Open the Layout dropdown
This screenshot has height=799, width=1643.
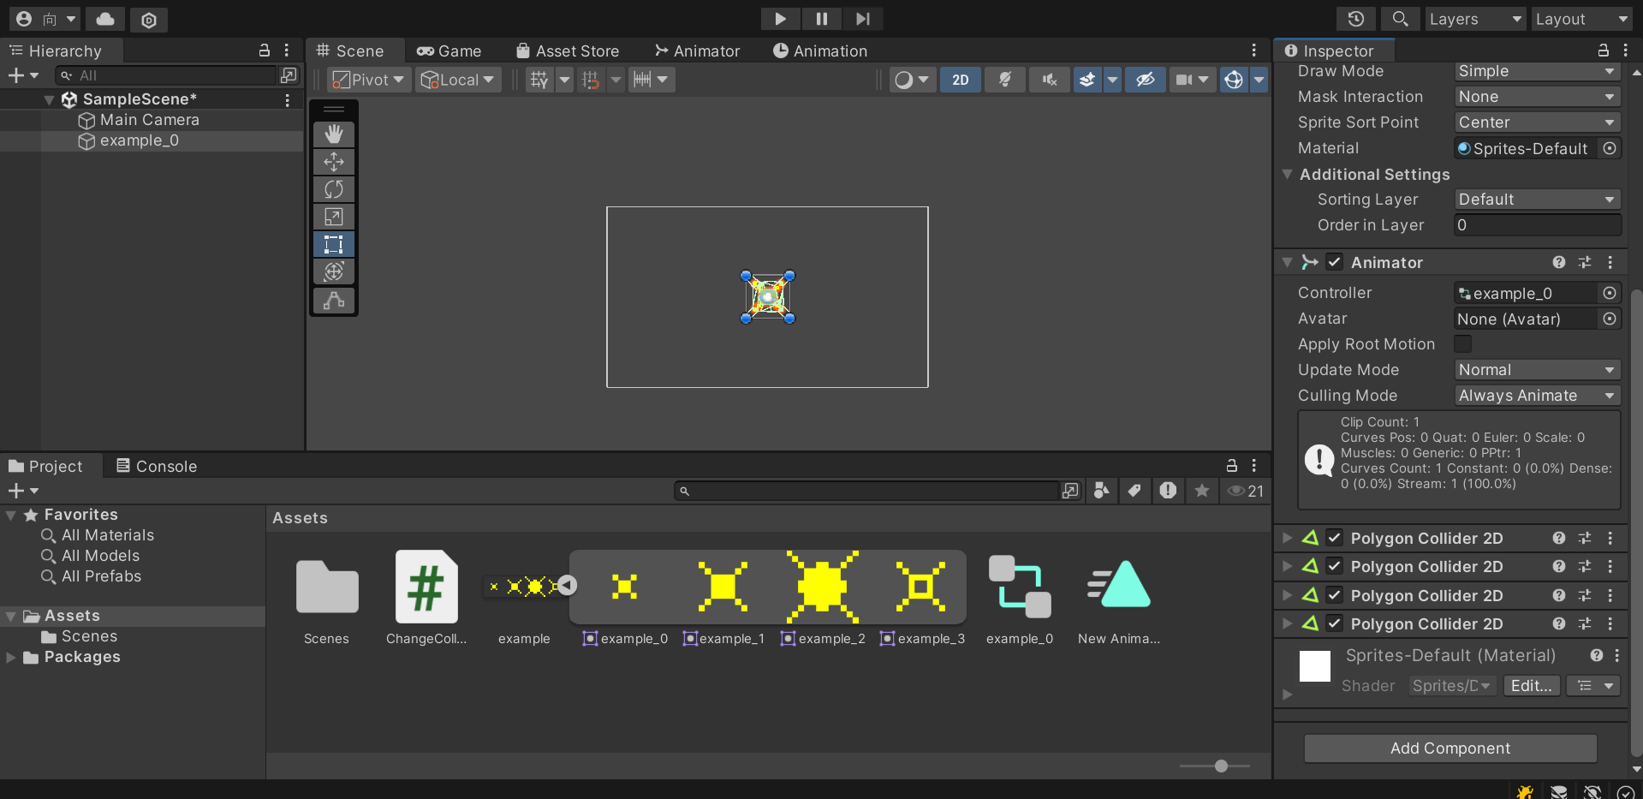(1581, 19)
